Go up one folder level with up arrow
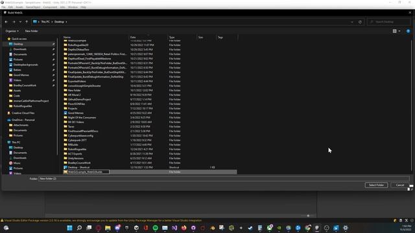415x233 pixels. (27, 22)
